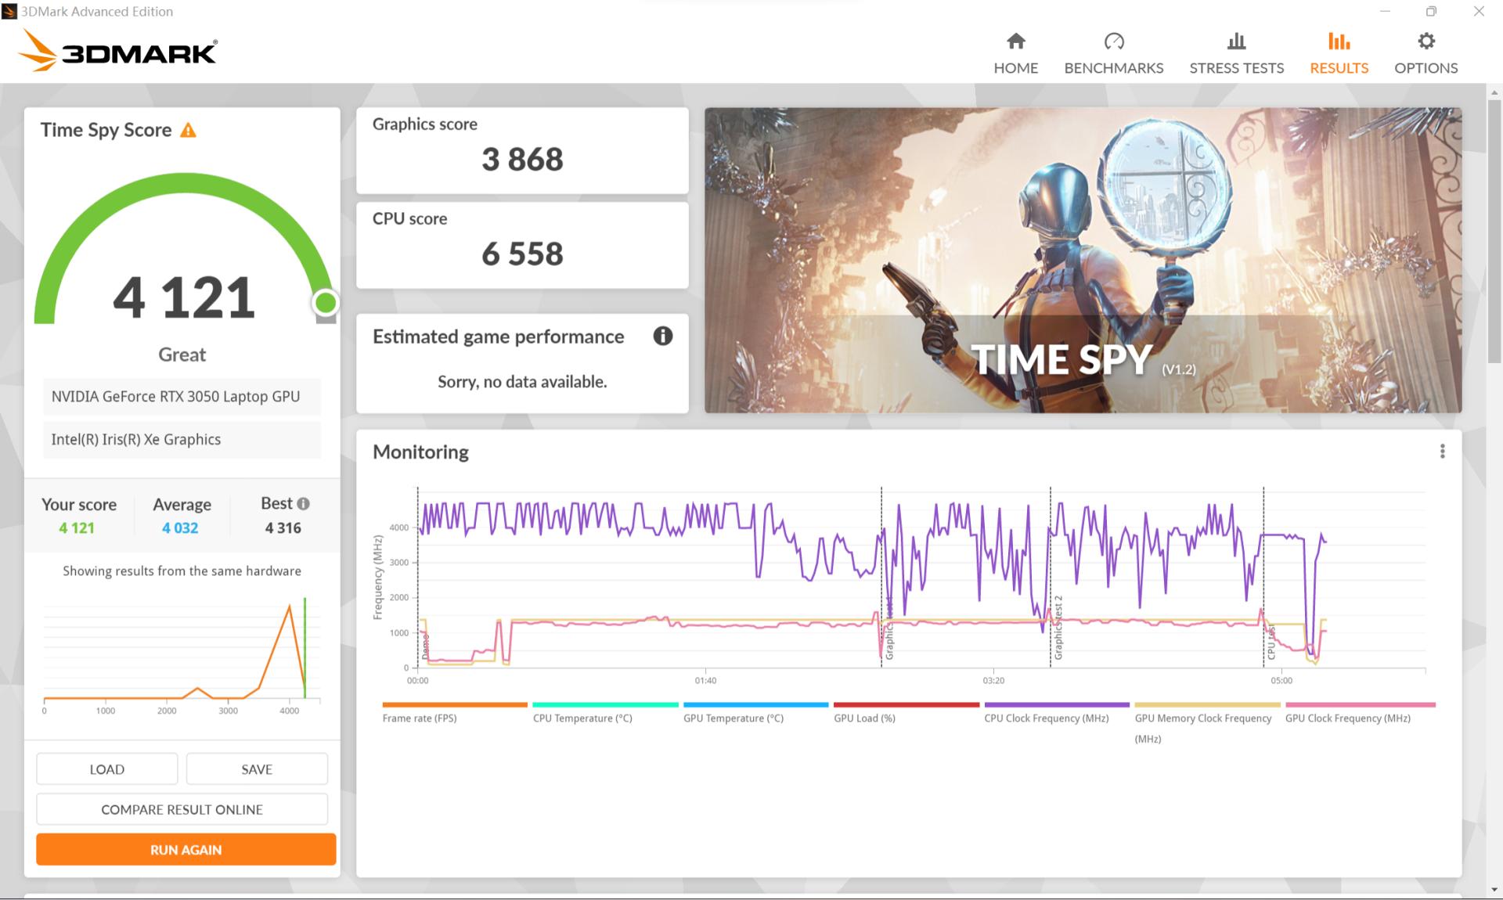Viewport: 1503px width, 900px height.
Task: Click COMPARE RESULT ONLINE button
Action: [182, 809]
